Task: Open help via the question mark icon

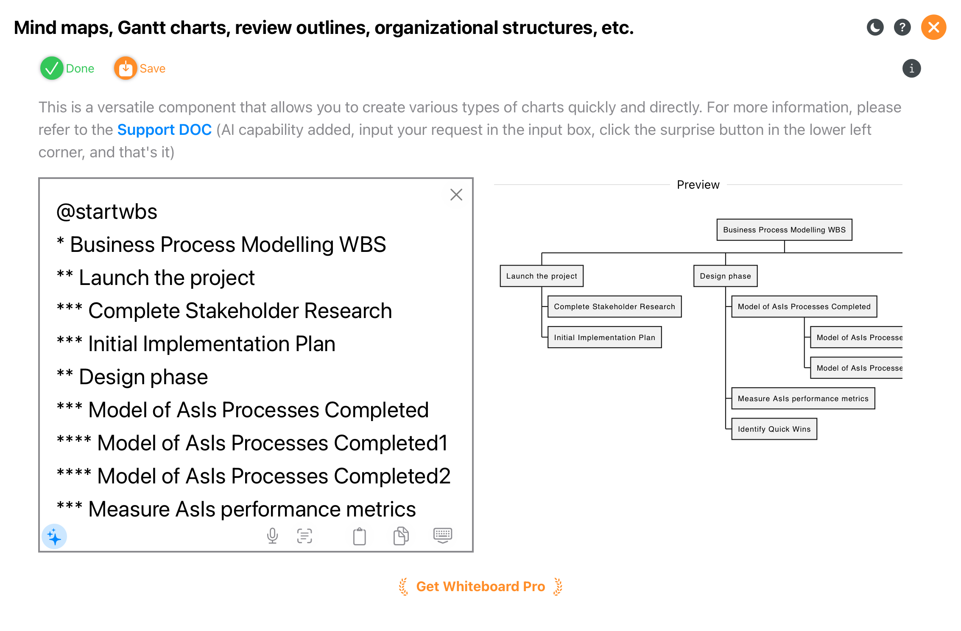Action: (x=902, y=27)
